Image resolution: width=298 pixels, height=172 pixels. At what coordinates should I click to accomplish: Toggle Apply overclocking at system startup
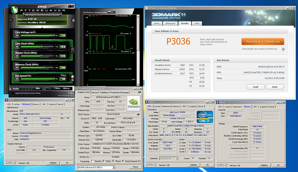13,93
